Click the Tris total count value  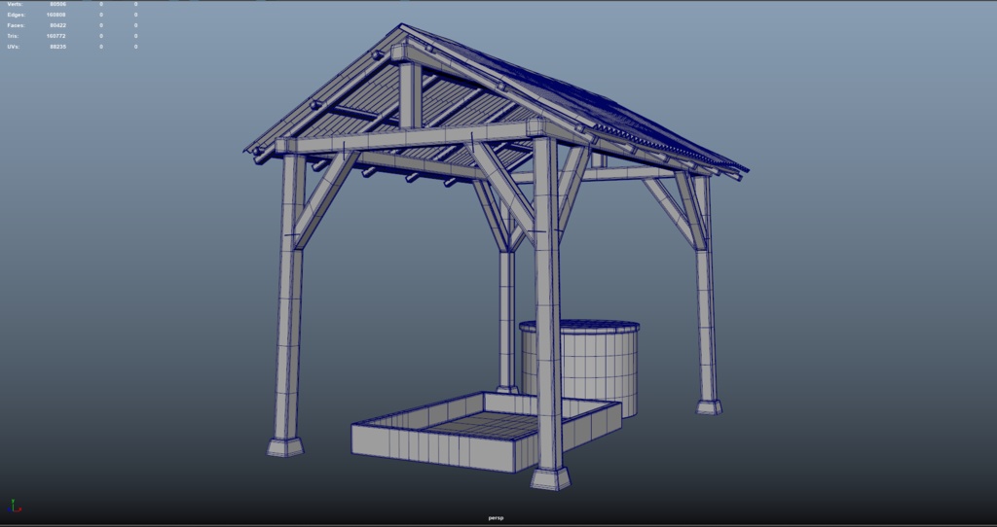click(55, 36)
